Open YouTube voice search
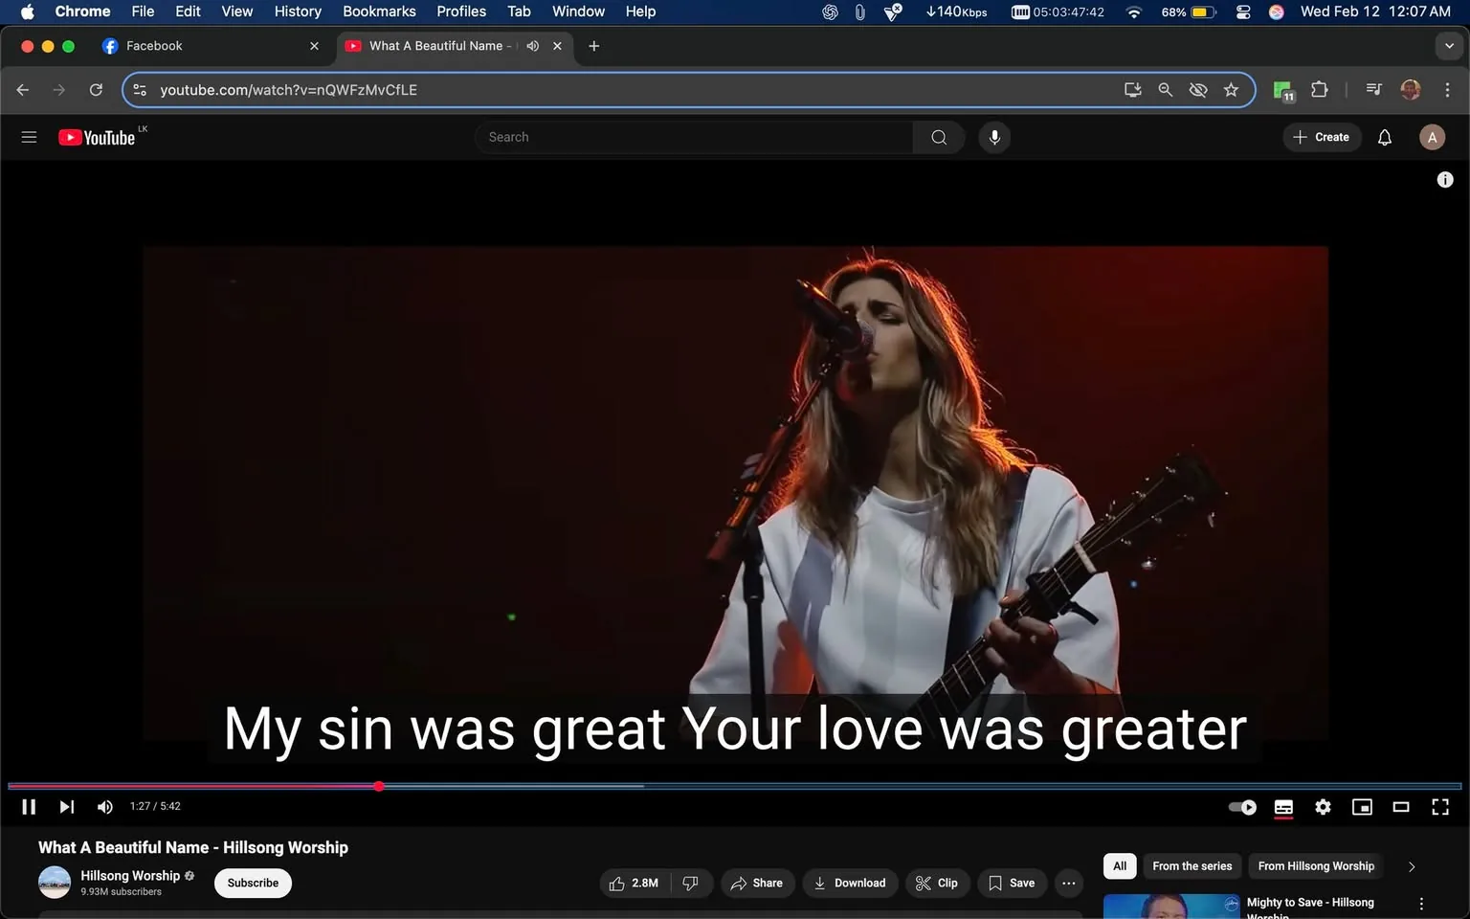 click(994, 136)
